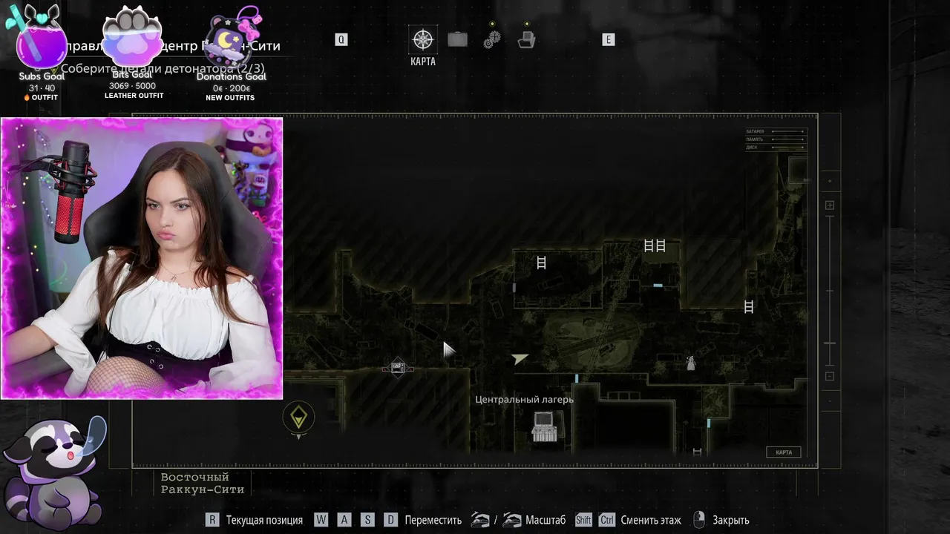Select the yellow diamond objective marker
950x534 pixels.
point(298,418)
